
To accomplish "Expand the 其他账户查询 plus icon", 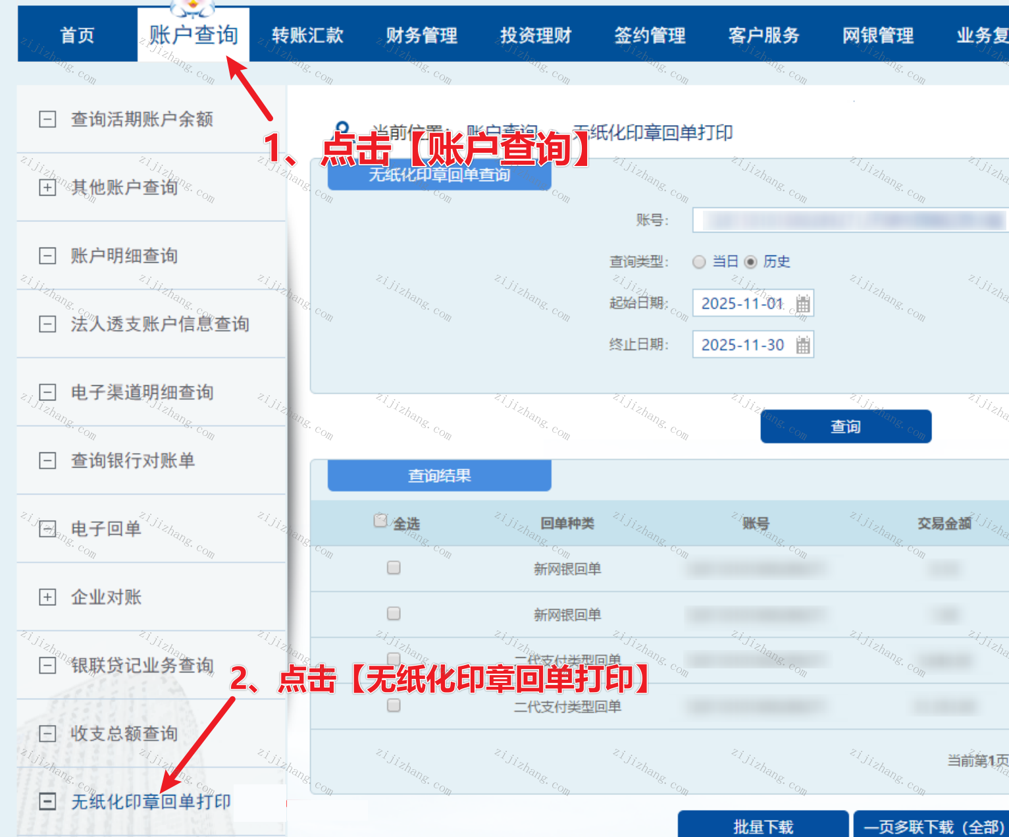I will 47,188.
